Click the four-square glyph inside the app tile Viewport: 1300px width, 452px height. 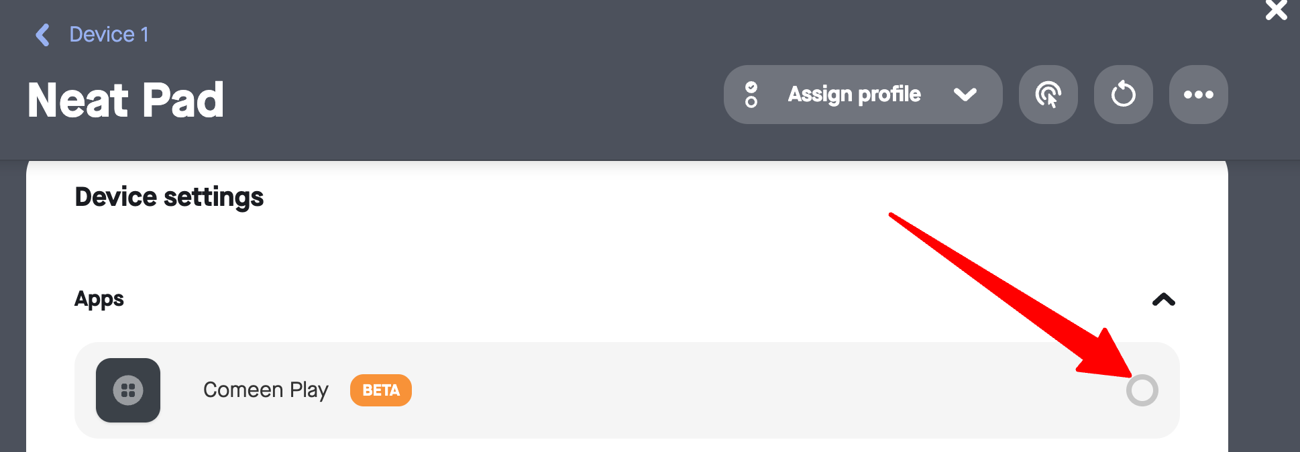[128, 390]
